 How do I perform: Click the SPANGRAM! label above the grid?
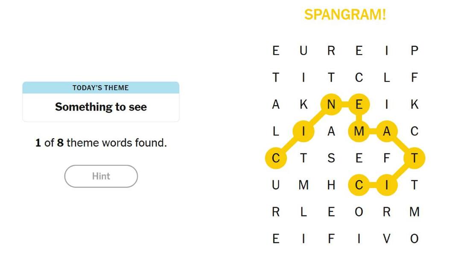(x=345, y=15)
